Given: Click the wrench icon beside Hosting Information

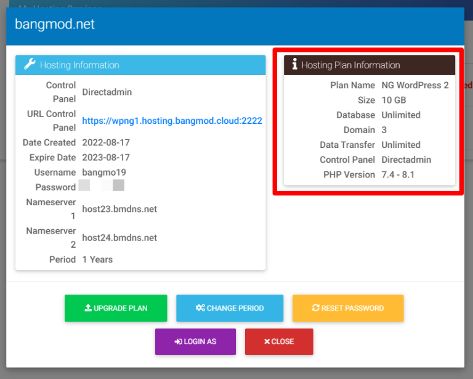Looking at the screenshot, I should point(30,64).
